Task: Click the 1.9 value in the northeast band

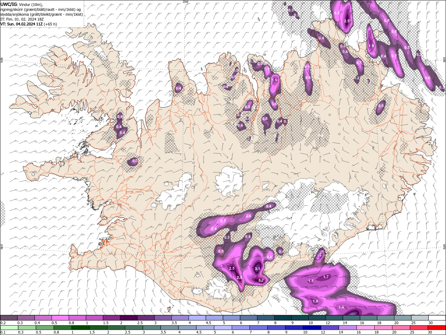Action: tap(371, 46)
